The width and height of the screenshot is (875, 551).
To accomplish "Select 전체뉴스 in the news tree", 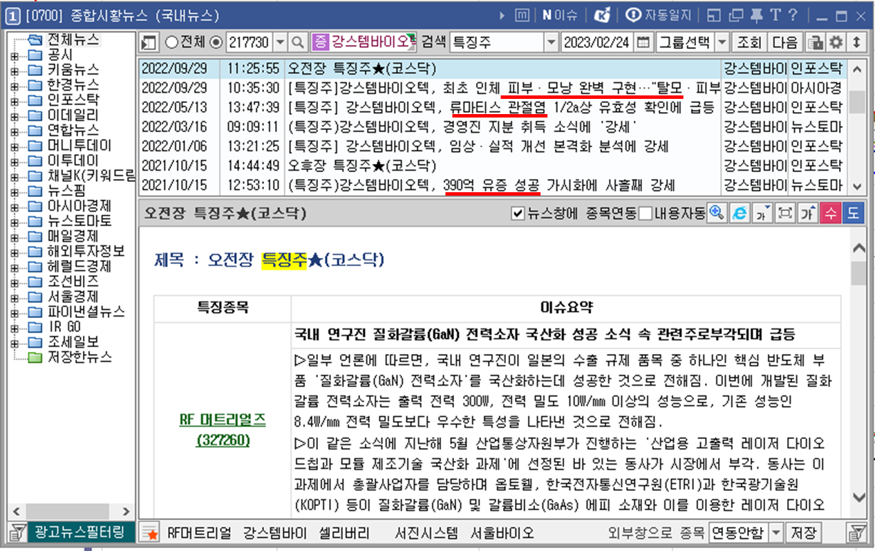I will (73, 39).
